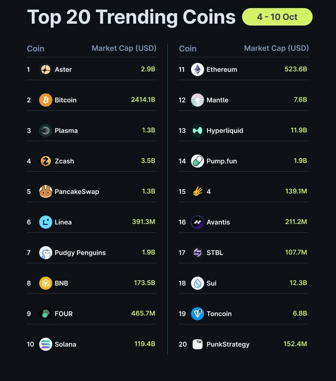Select the Hyperliquid logo icon
Image resolution: width=336 pixels, height=381 pixels.
(198, 131)
